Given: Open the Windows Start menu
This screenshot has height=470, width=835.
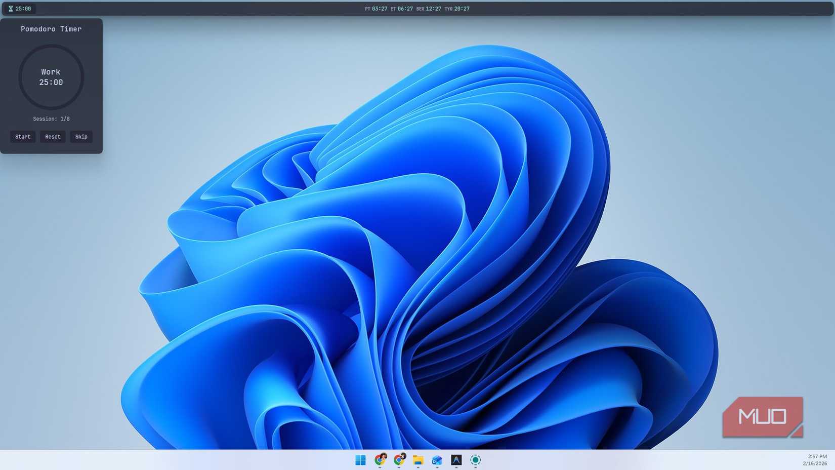Looking at the screenshot, I should point(360,460).
